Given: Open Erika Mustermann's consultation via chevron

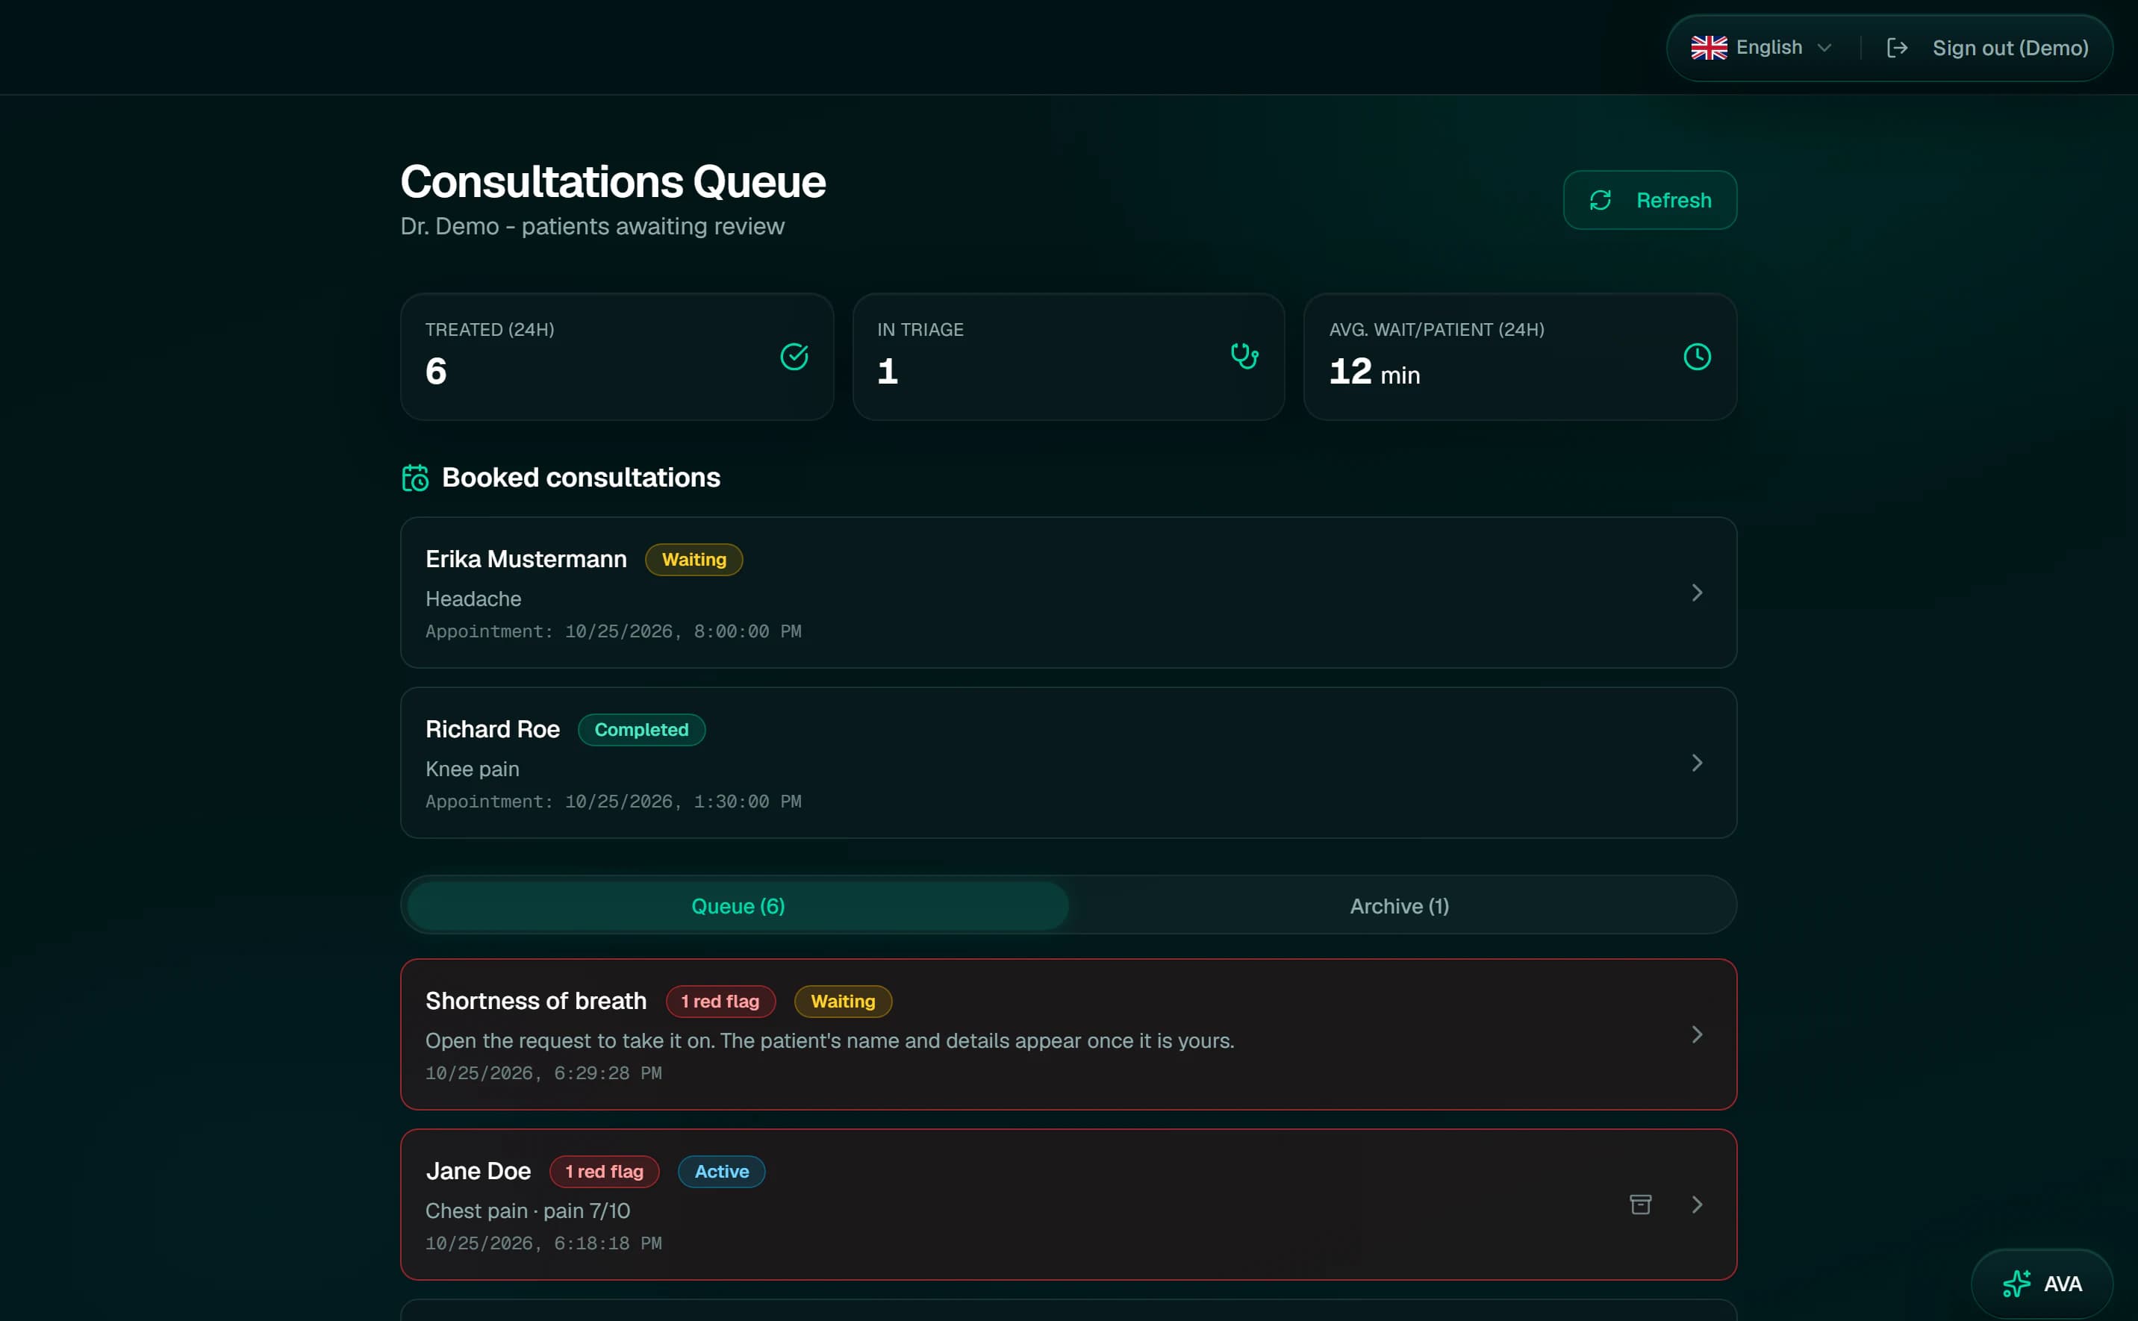Looking at the screenshot, I should pos(1696,593).
